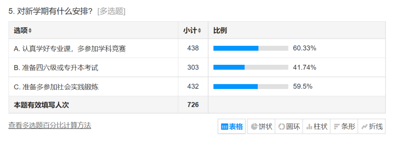Click the pie chart icon
This screenshot has width=397, height=142.
[x=254, y=127]
